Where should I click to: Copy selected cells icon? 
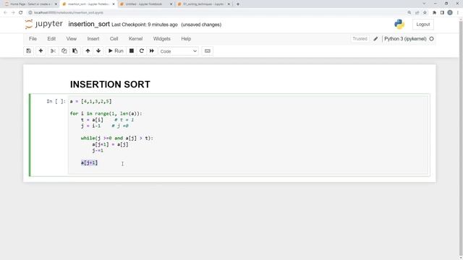64,51
